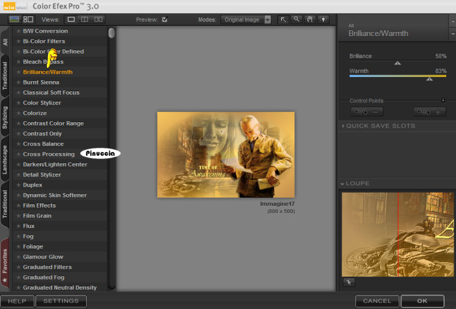
Task: Star the Burnt Sienna filter as favorite
Action: 18,83
